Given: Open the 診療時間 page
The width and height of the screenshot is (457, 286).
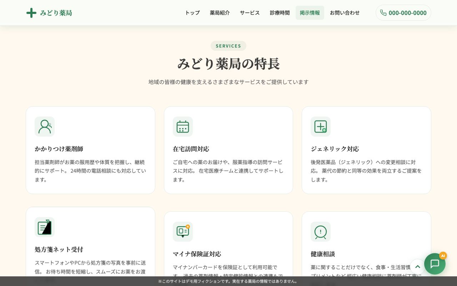Looking at the screenshot, I should point(280,13).
